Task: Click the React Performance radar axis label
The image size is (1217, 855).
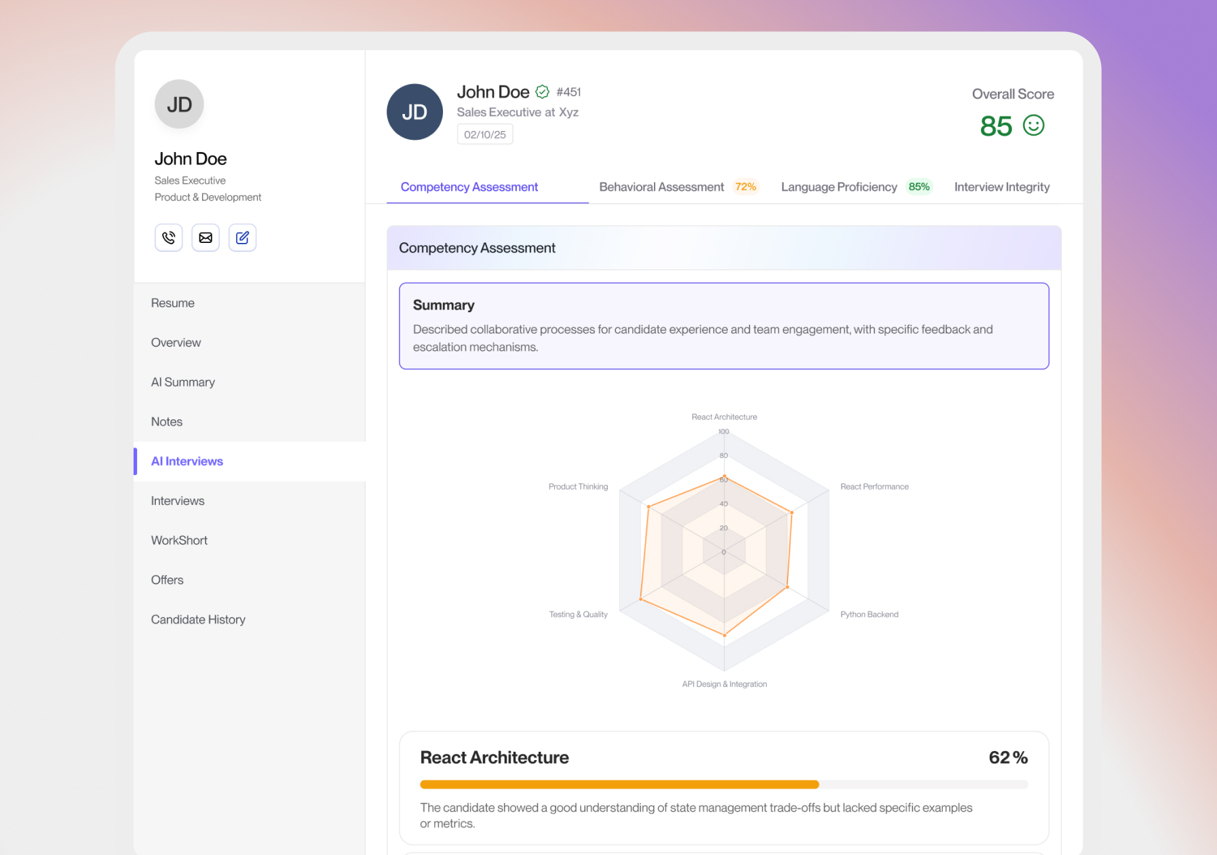Action: (874, 487)
